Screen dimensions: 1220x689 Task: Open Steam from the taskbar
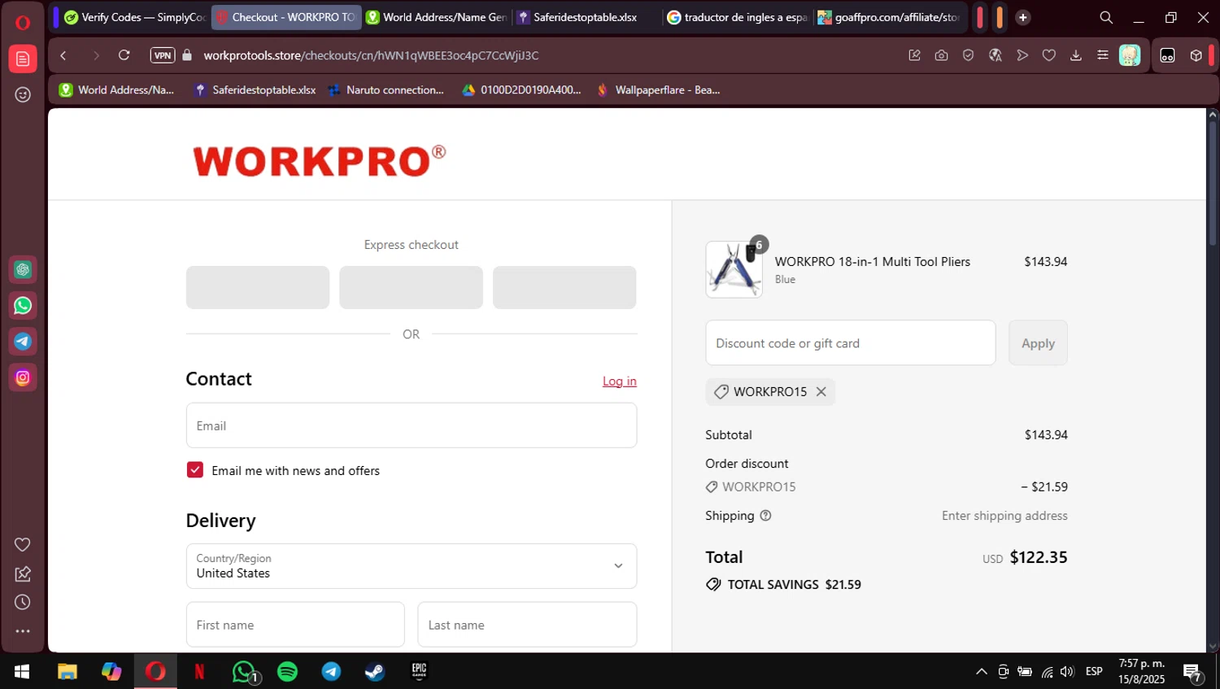[375, 671]
